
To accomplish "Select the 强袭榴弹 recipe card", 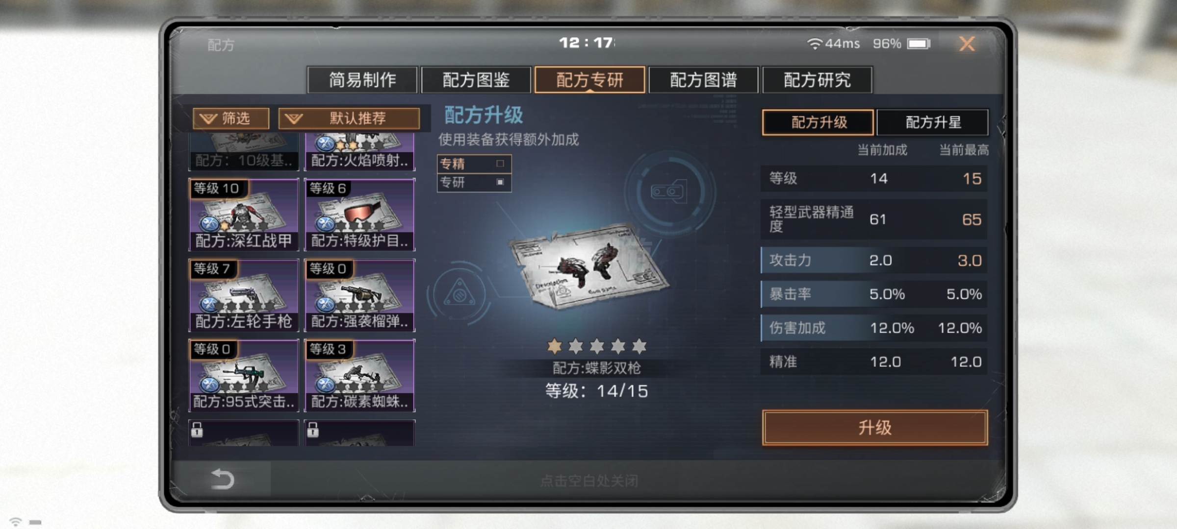I will point(359,295).
